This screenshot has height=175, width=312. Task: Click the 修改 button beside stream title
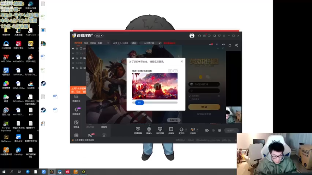[x=134, y=43]
